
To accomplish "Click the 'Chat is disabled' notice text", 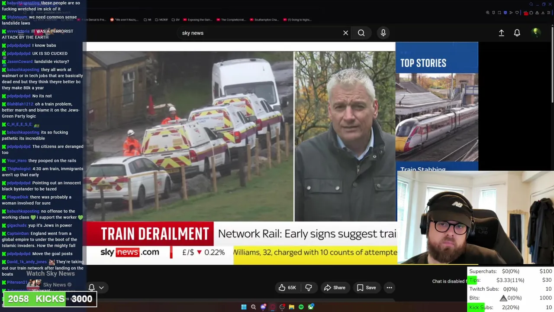I will 449,281.
